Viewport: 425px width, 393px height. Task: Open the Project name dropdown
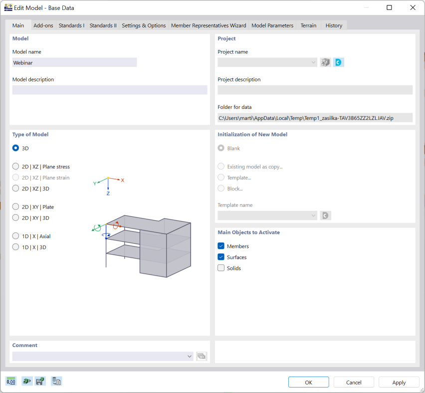tap(313, 62)
